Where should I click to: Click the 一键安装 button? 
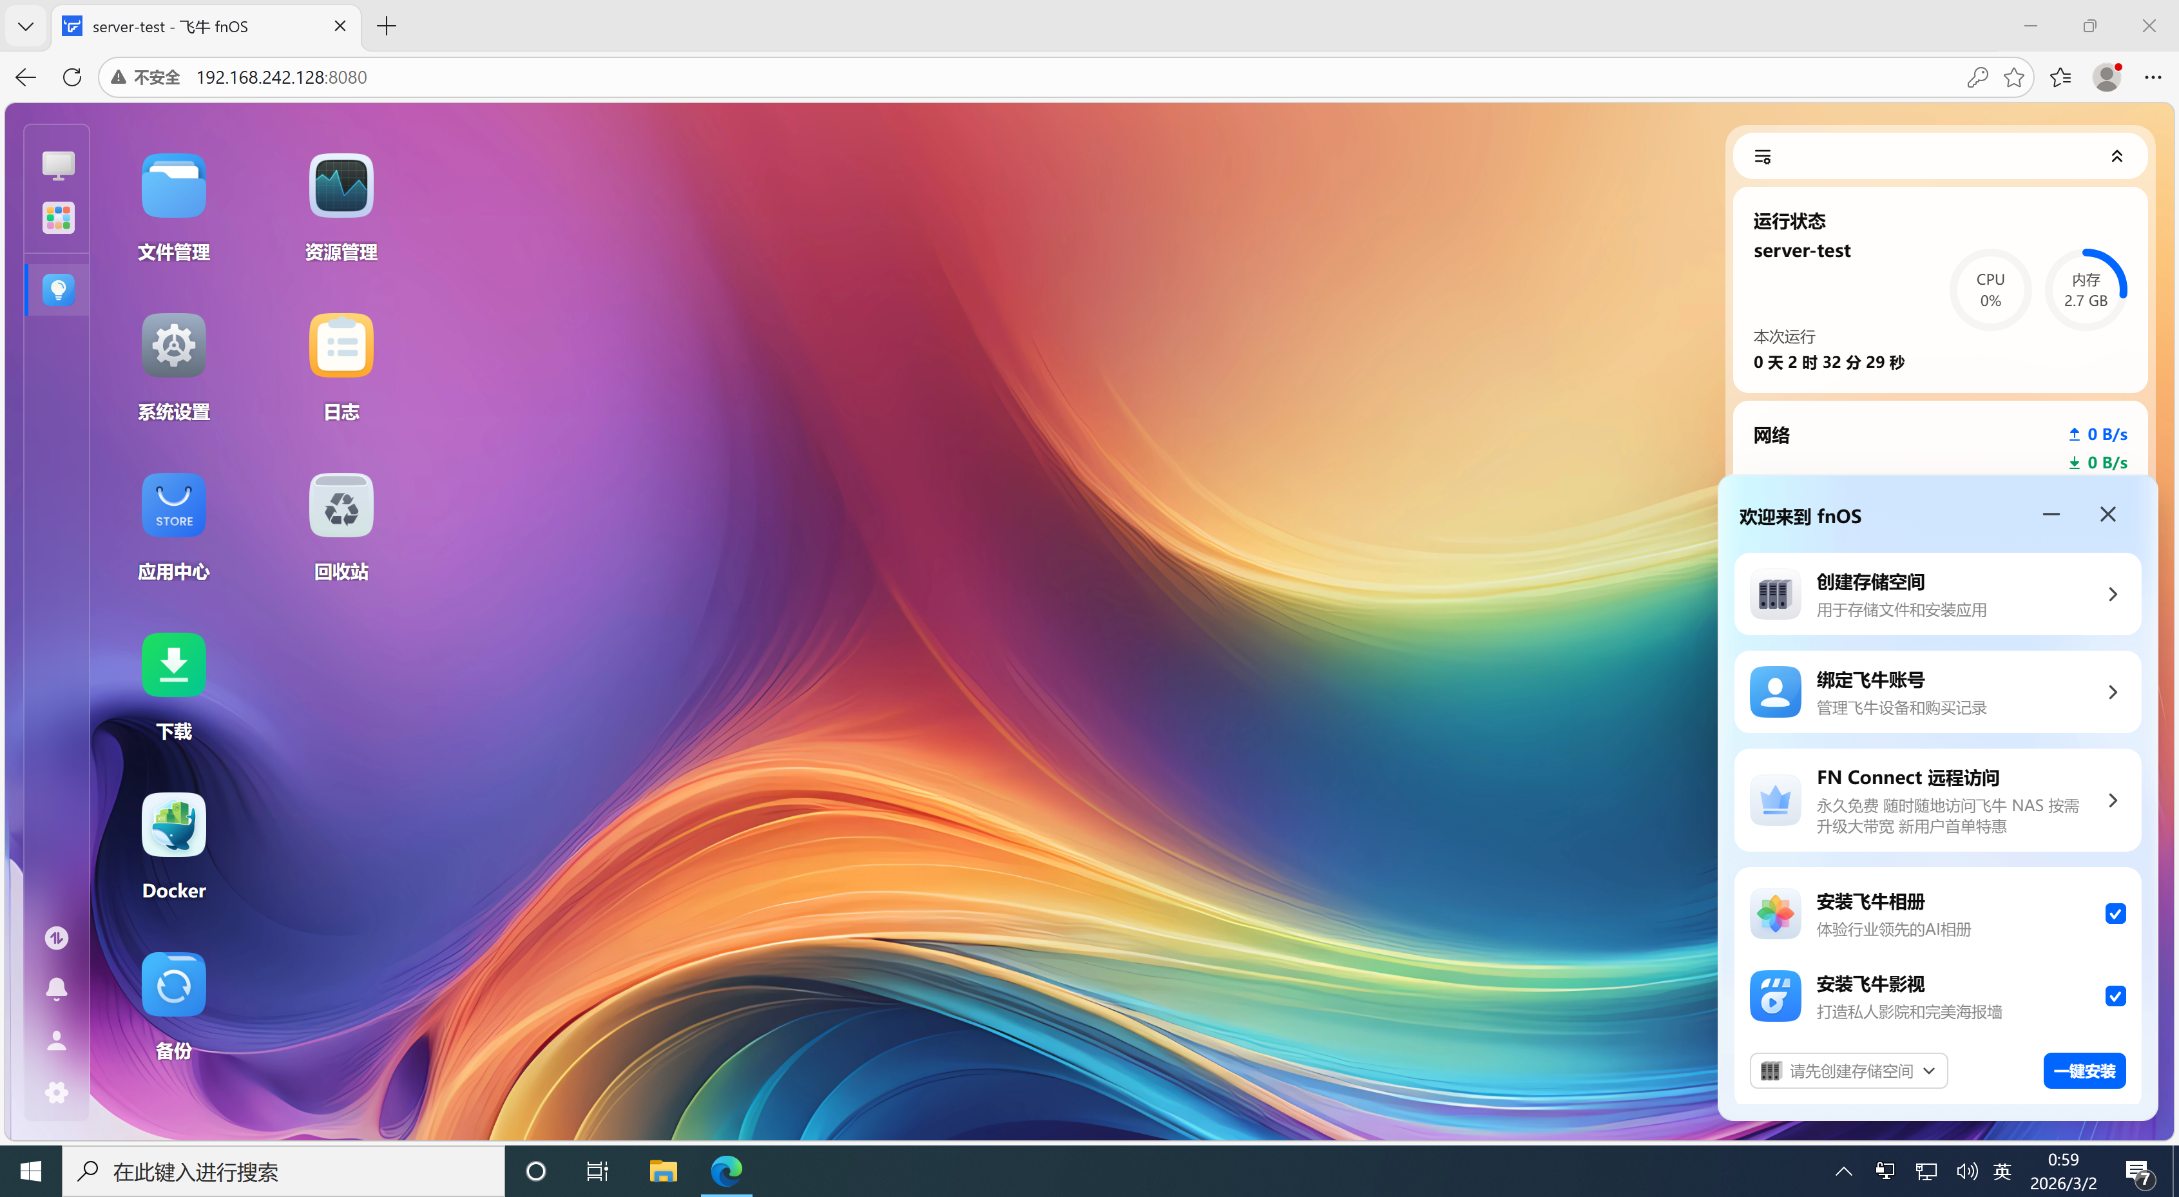click(x=2084, y=1071)
